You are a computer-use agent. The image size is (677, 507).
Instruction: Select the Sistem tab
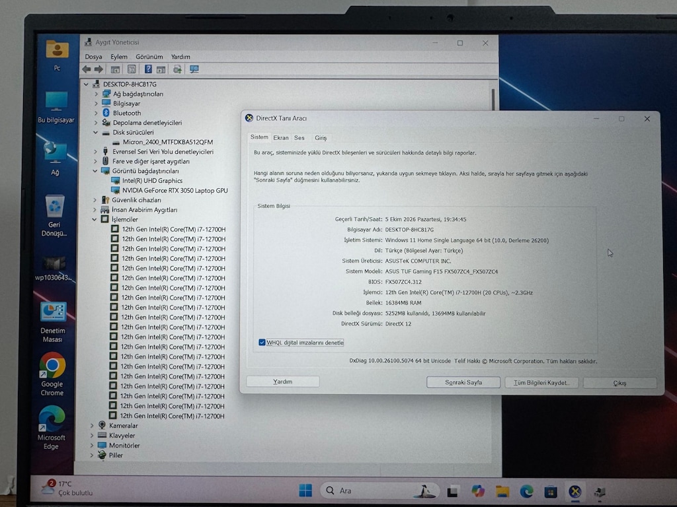(259, 137)
